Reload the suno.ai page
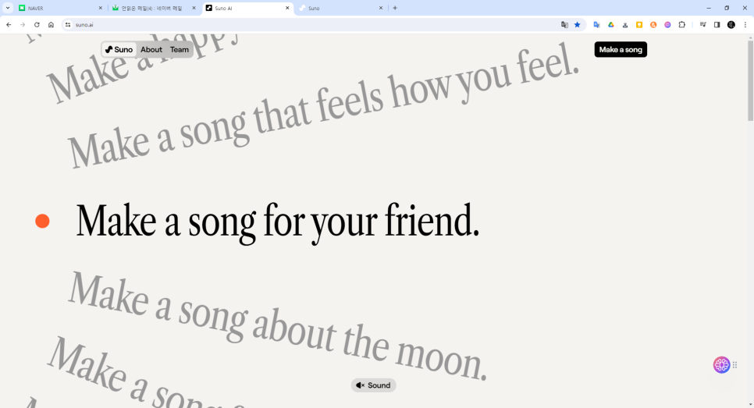Image resolution: width=754 pixels, height=408 pixels. [37, 24]
